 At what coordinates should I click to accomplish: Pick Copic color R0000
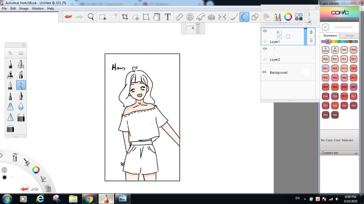click(326, 50)
